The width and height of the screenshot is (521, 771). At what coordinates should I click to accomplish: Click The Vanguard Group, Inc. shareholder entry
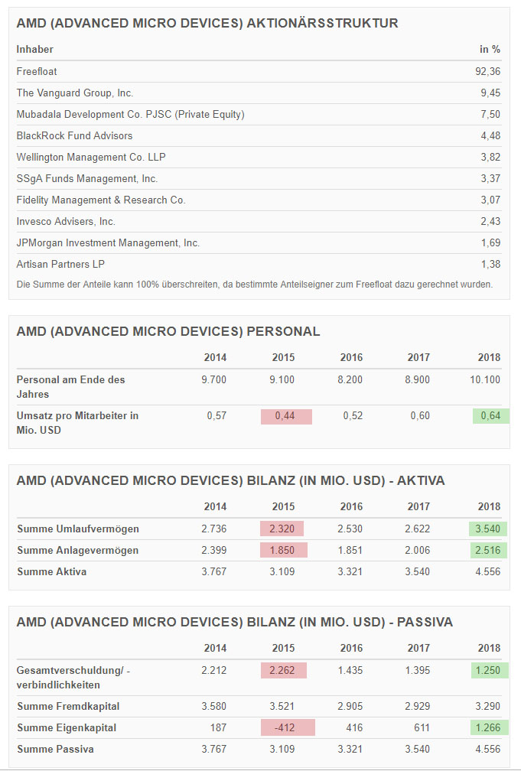click(75, 93)
